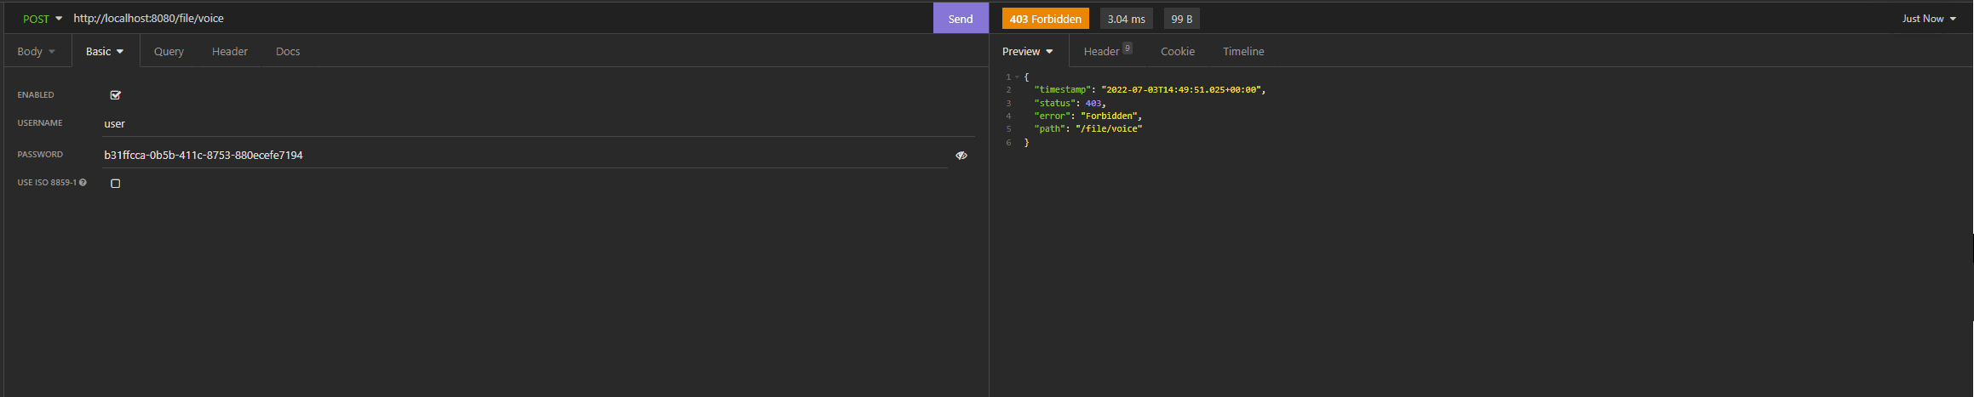Enable the Use ISO 8859-1 checkbox
The height and width of the screenshot is (397, 1974).
click(116, 184)
